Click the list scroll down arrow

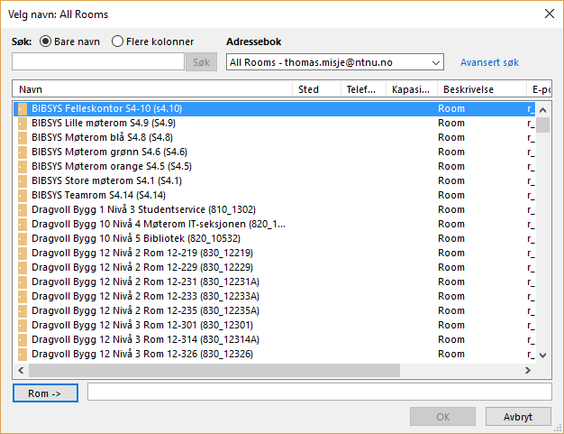click(542, 356)
